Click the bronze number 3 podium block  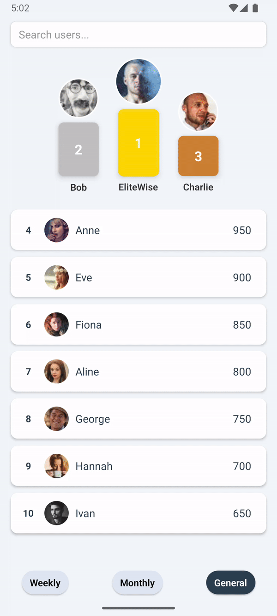pyautogui.click(x=198, y=156)
